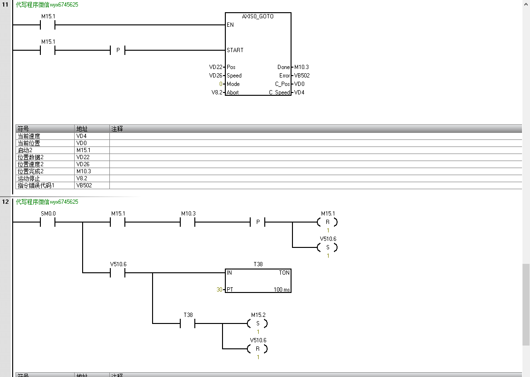The image size is (530, 377).
Task: Select the P edge contact feeding START
Action: point(117,50)
